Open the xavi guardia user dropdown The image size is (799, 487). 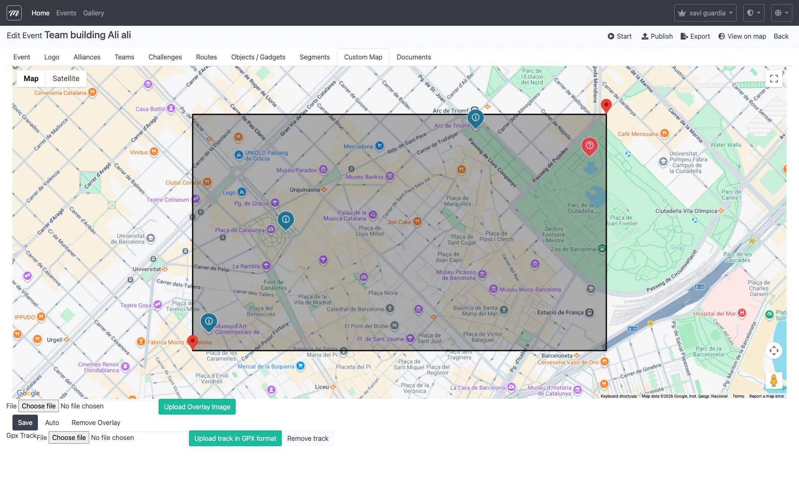(x=705, y=13)
